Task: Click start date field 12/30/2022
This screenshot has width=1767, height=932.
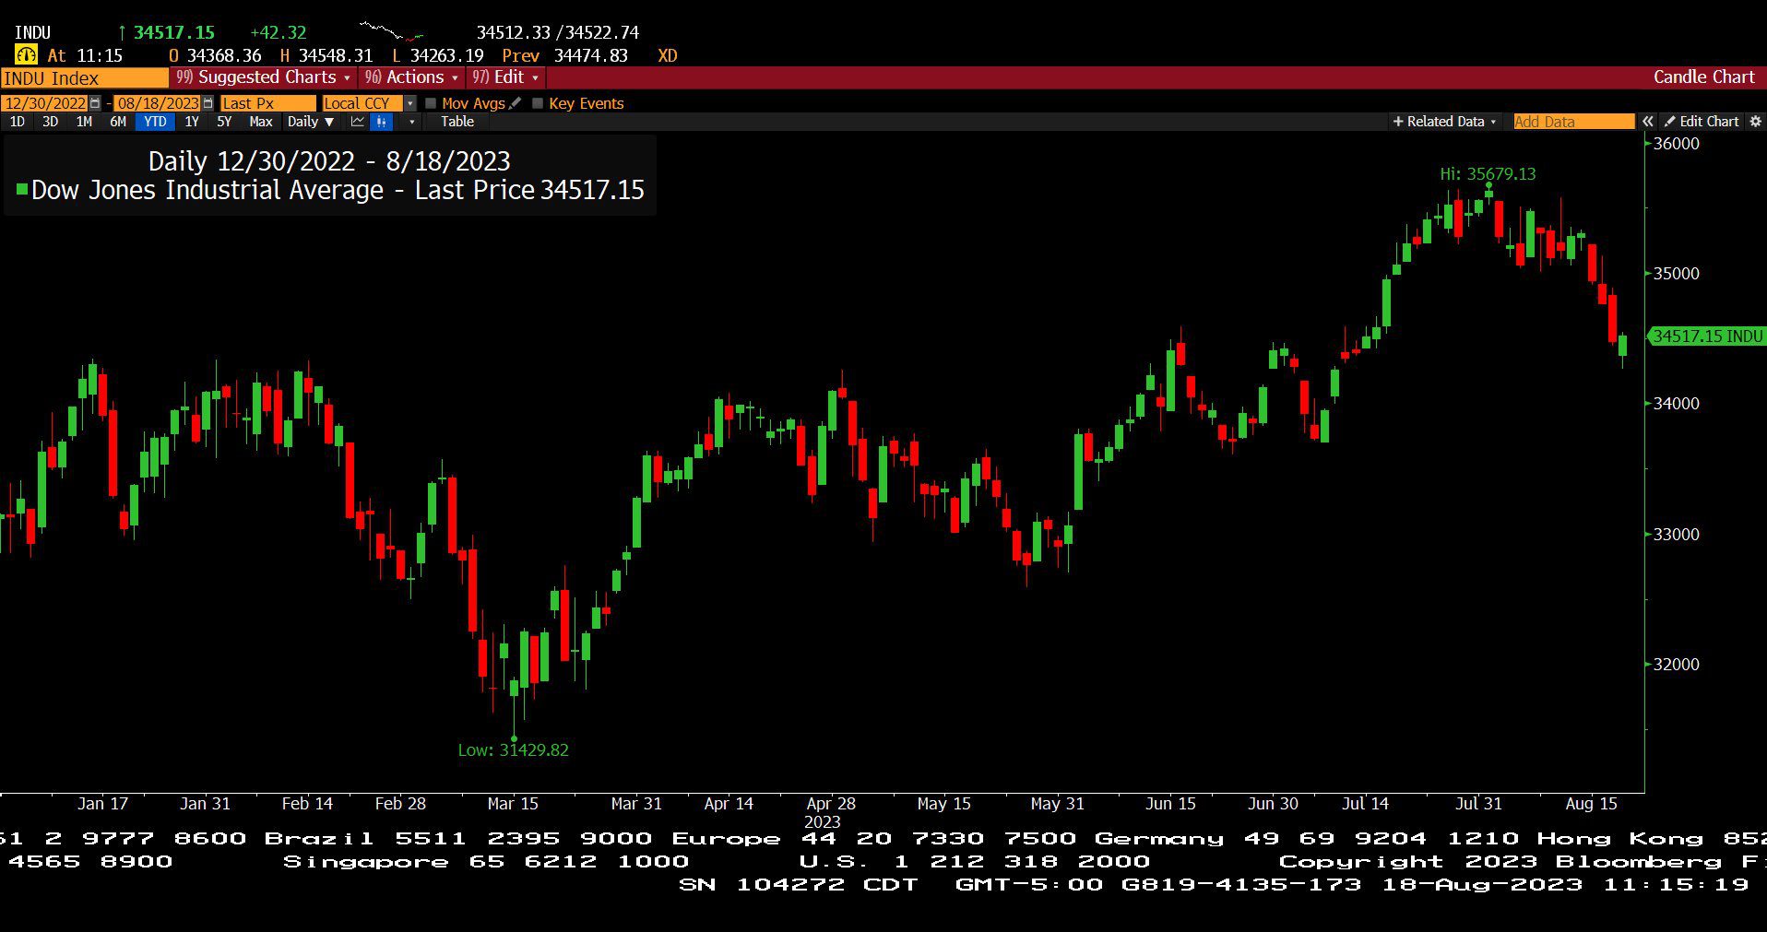Action: point(45,103)
